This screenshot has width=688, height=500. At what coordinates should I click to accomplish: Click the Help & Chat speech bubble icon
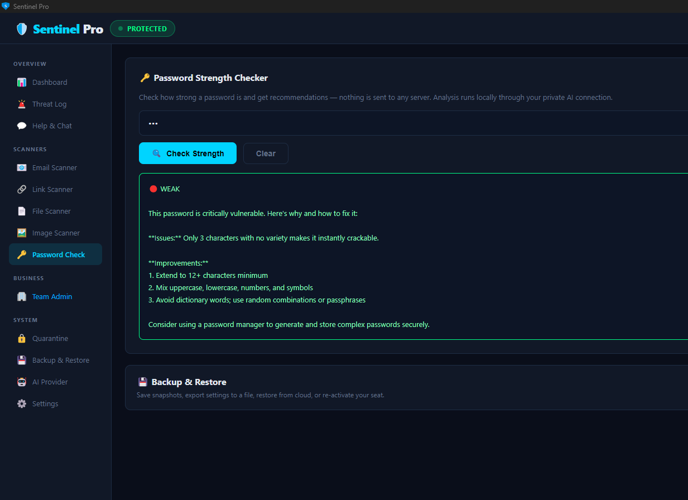[22, 126]
